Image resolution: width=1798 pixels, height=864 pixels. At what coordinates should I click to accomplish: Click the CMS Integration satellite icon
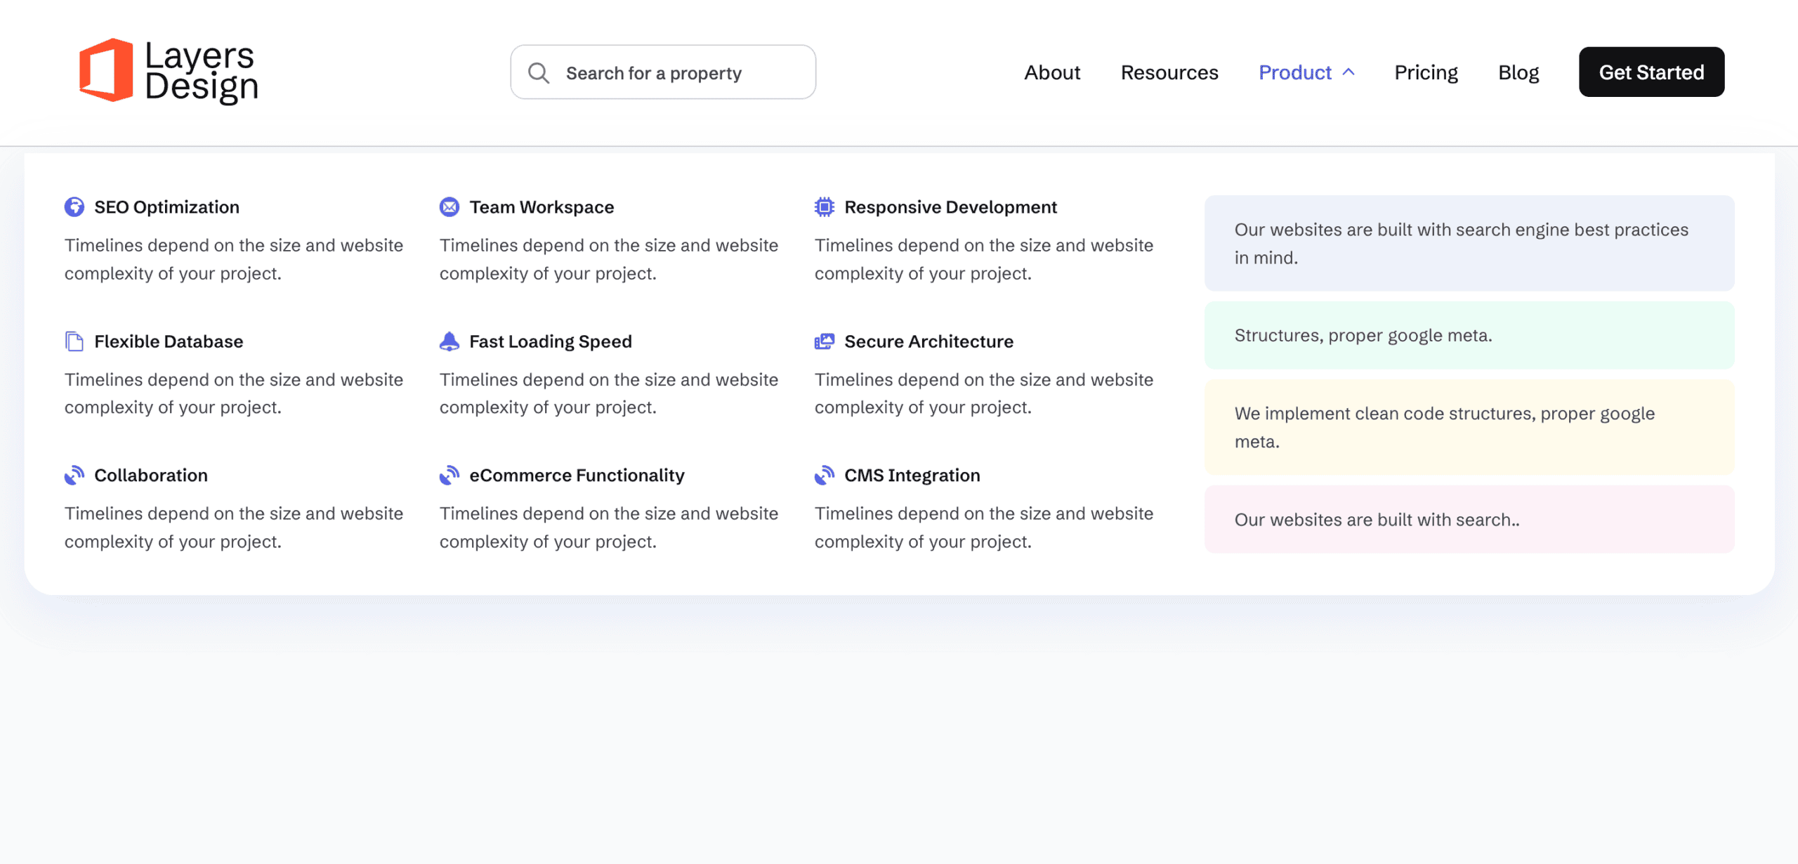825,476
